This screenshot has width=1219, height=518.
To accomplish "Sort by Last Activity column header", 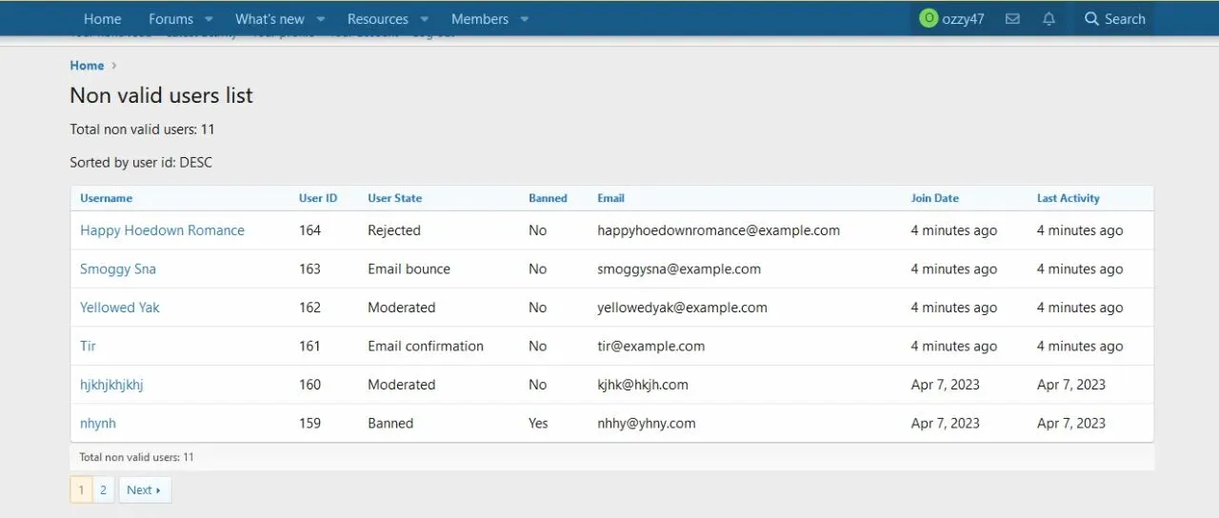I will [1068, 198].
